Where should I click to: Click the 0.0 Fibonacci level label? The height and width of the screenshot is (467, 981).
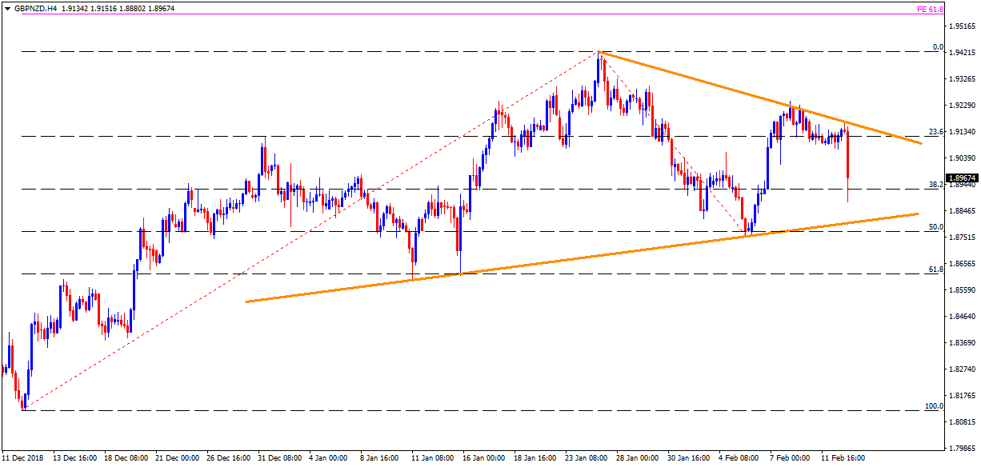938,47
